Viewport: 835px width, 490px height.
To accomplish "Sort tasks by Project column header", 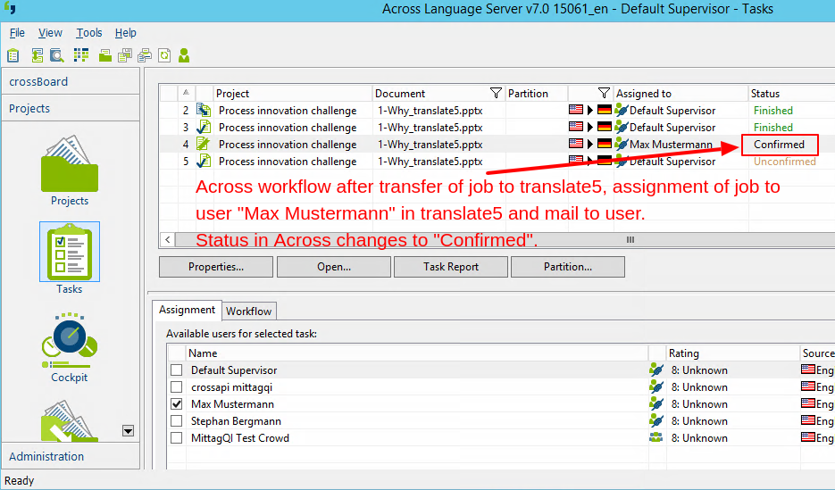I will pos(292,93).
